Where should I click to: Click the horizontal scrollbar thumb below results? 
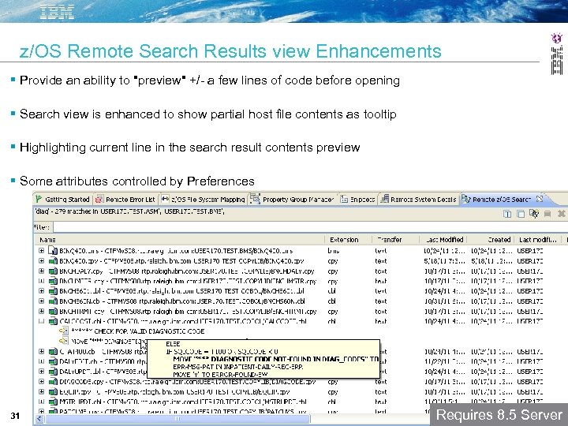point(177,419)
